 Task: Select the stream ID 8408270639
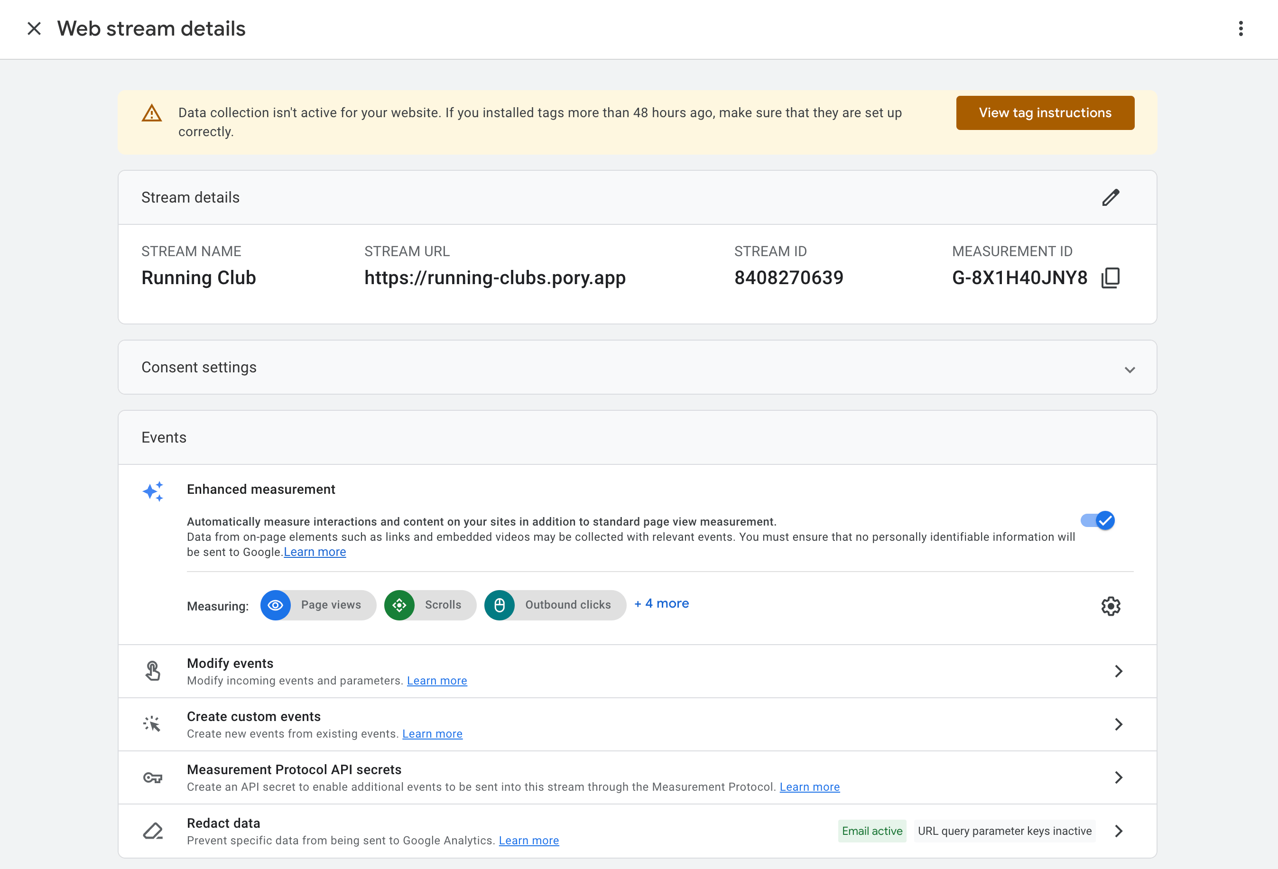click(788, 278)
